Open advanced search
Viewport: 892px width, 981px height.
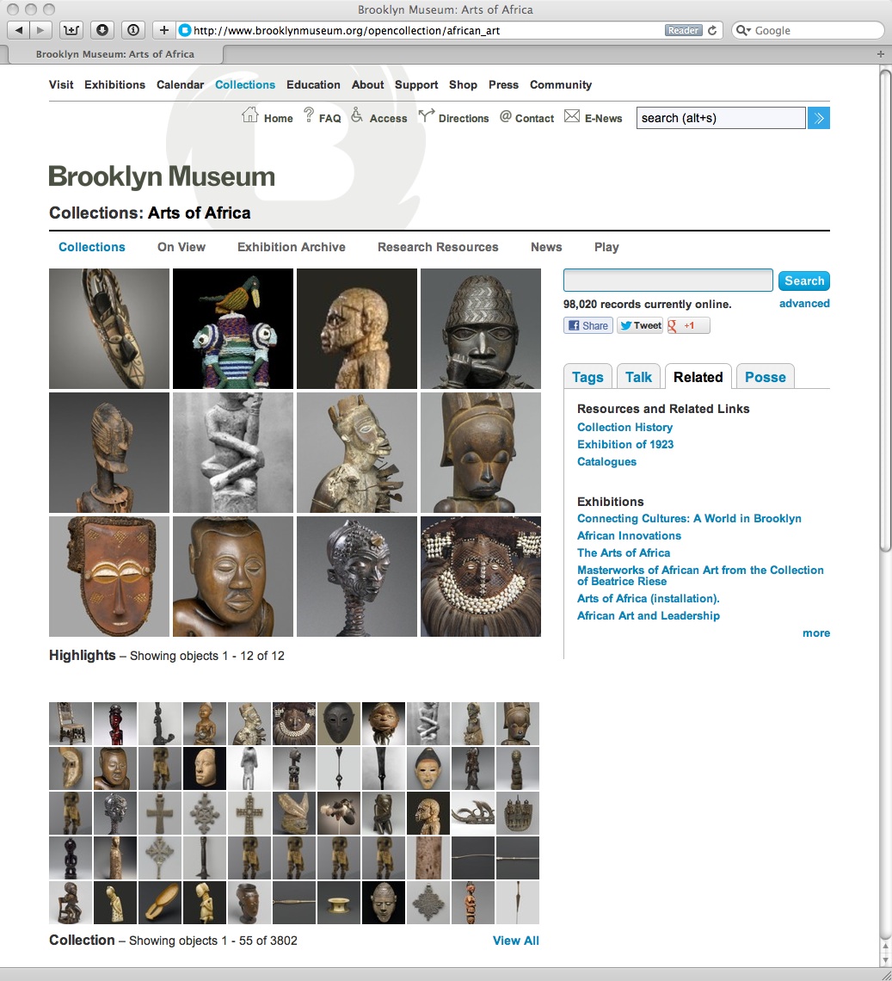pyautogui.click(x=804, y=304)
